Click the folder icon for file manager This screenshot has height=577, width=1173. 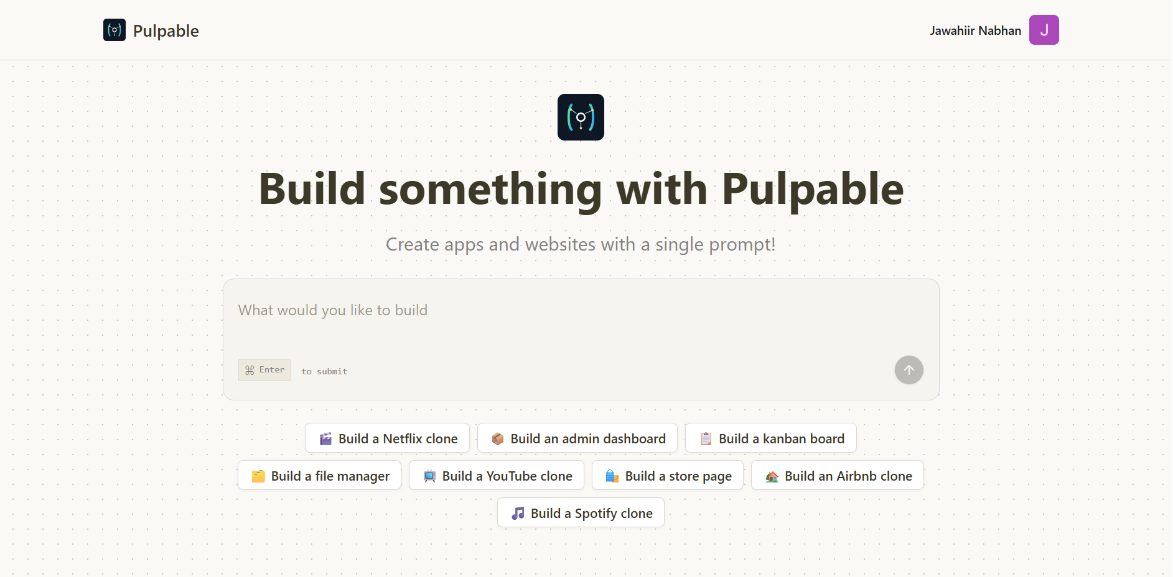258,476
